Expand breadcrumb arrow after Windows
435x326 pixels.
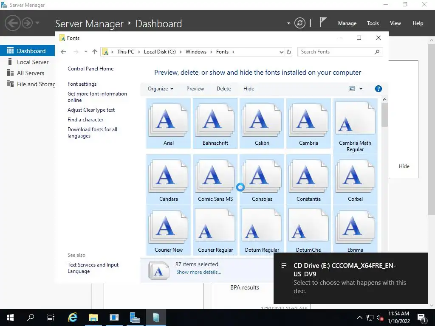(x=212, y=52)
